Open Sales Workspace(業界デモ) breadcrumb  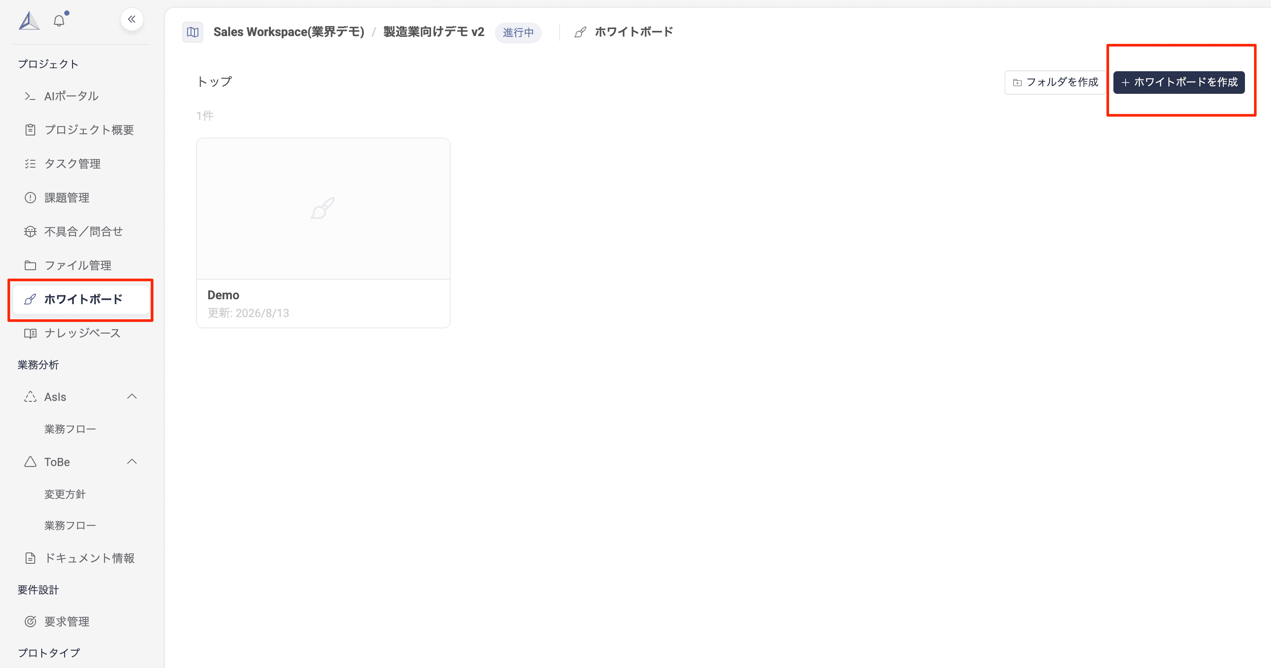click(x=289, y=32)
